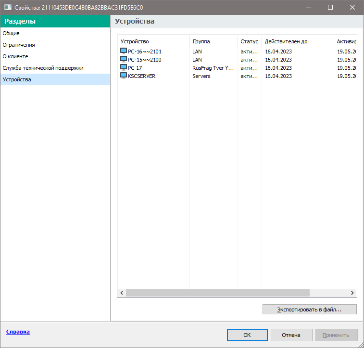Open the Служба технической поддержки section
Viewport: 364px width, 348px height.
pyautogui.click(x=55, y=68)
